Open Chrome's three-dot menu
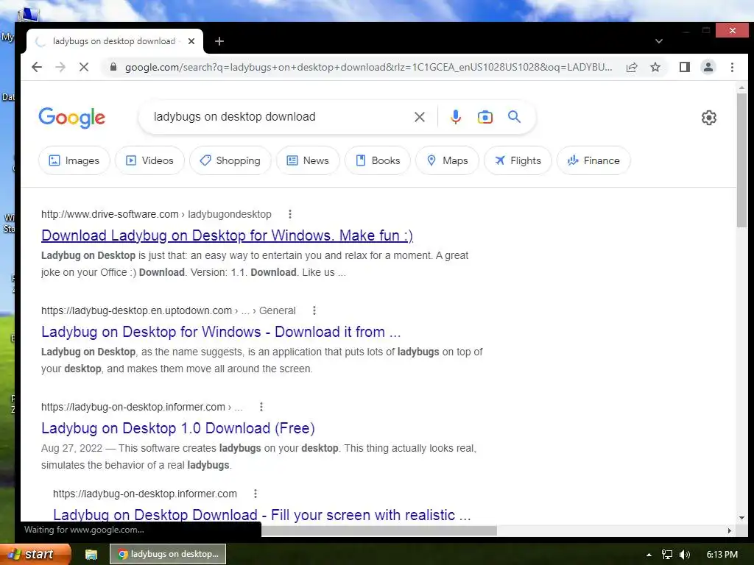This screenshot has width=754, height=565. 732,67
